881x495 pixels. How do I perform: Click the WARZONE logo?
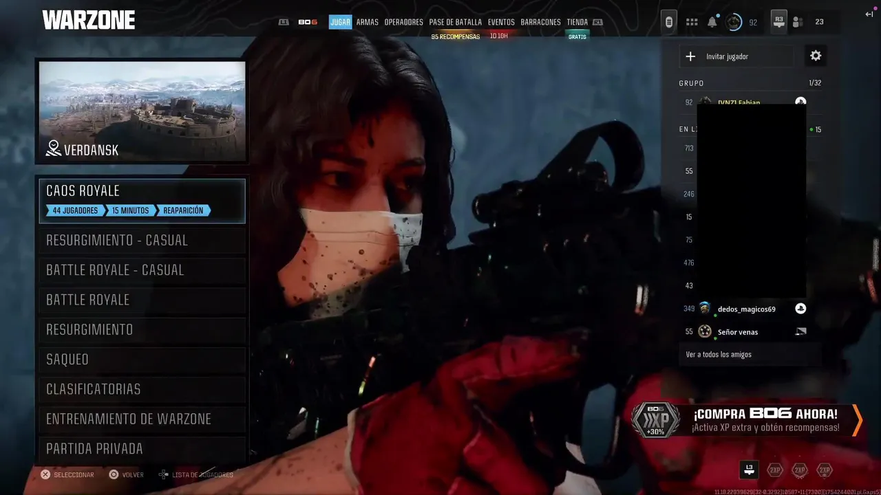pos(89,21)
